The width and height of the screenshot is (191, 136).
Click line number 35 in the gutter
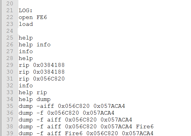pyautogui.click(x=9, y=106)
